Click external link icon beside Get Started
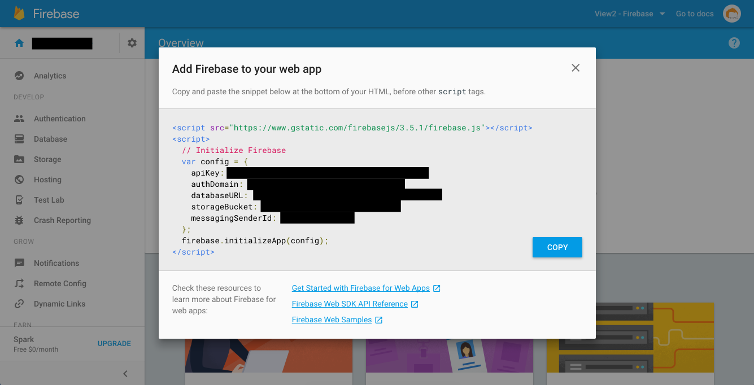This screenshot has width=754, height=385. tap(437, 288)
